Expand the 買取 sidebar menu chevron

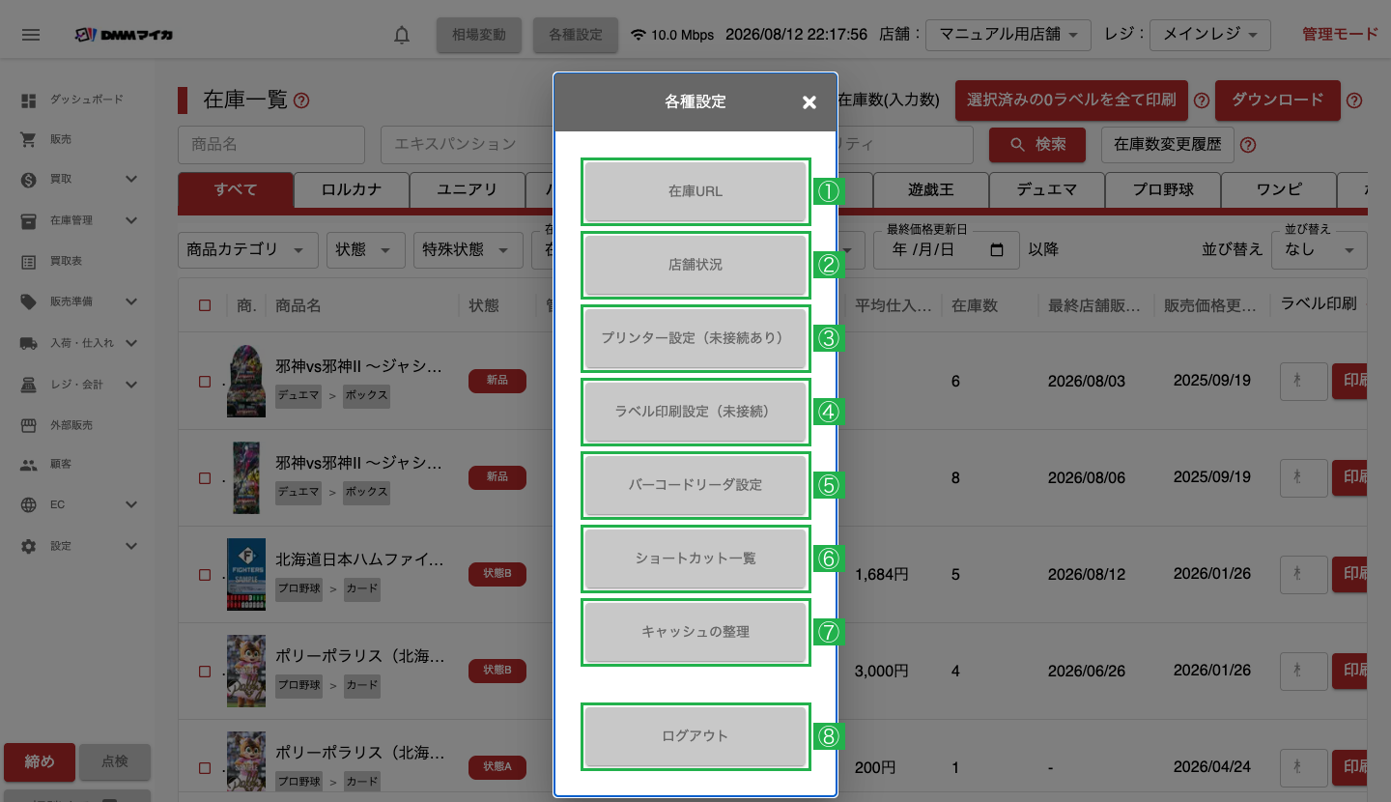click(x=131, y=179)
